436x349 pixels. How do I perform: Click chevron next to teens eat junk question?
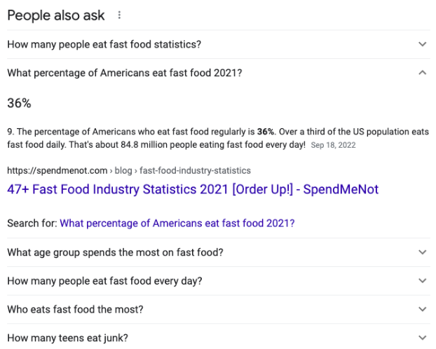coord(422,337)
